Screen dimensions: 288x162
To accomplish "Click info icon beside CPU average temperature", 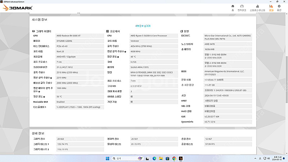I will 118,57.
